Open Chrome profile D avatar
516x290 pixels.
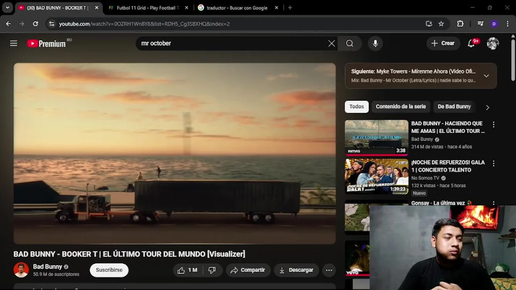[x=494, y=24]
